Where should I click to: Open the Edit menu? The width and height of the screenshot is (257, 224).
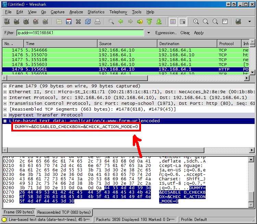[x=20, y=12]
